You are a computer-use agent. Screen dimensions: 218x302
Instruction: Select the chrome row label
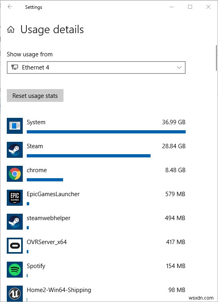click(x=37, y=170)
